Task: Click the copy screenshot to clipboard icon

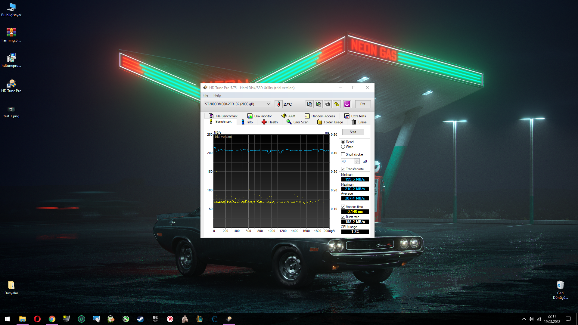Action: coord(319,104)
